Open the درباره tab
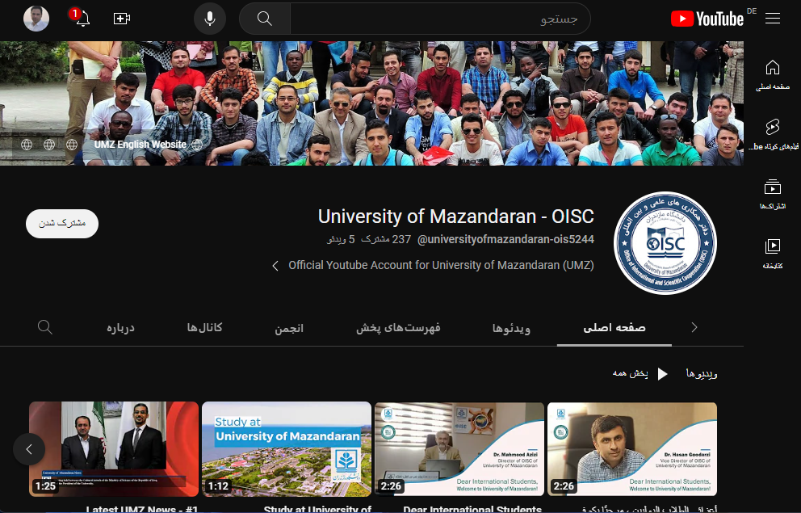Image resolution: width=801 pixels, height=513 pixels. pyautogui.click(x=121, y=326)
